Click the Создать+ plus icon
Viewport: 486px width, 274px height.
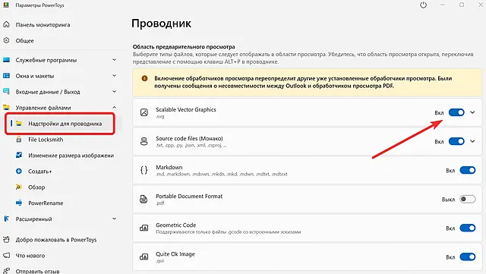point(19,171)
